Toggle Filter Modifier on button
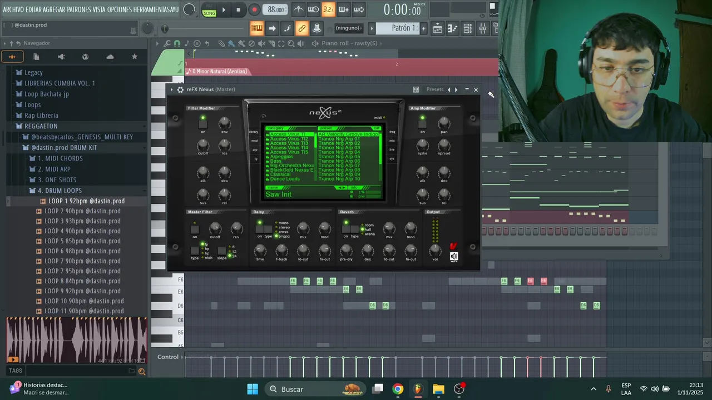 click(202, 124)
